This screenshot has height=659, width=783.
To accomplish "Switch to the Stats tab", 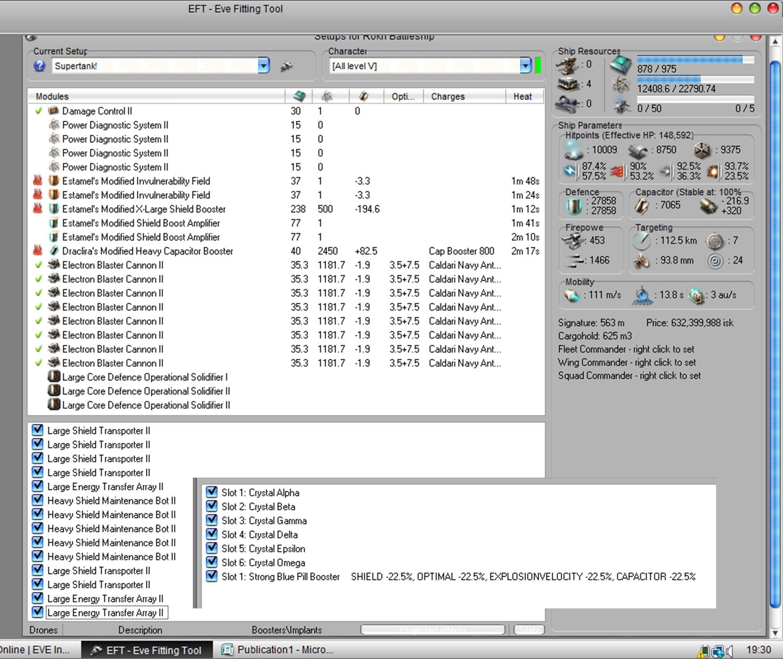I will (528, 630).
